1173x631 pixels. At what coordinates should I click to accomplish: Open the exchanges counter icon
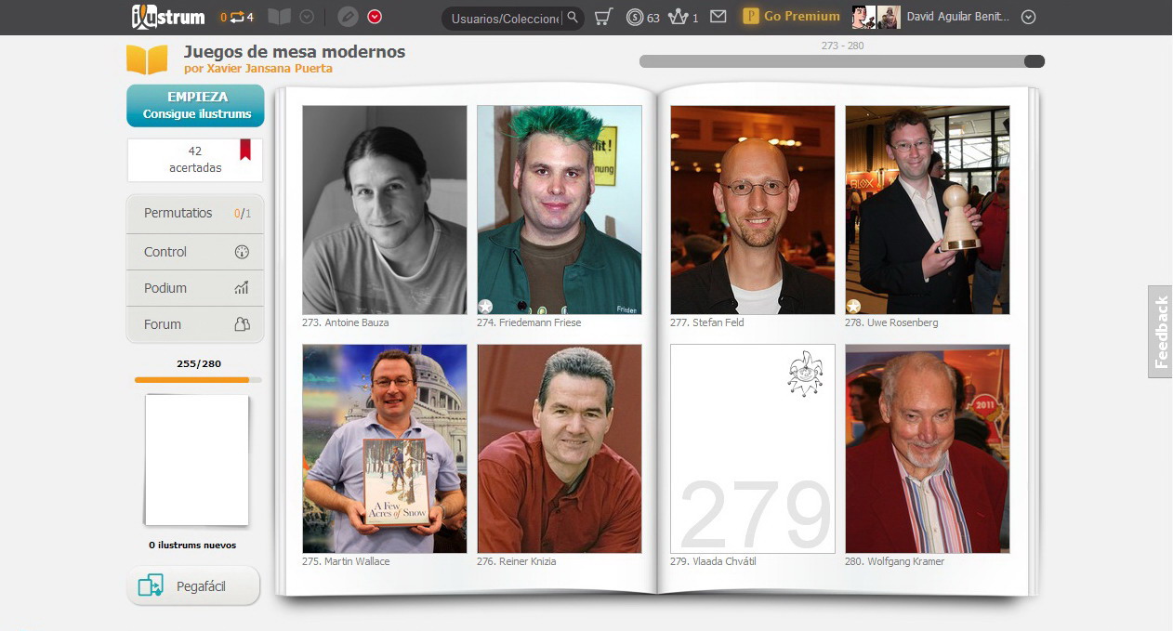tap(237, 17)
